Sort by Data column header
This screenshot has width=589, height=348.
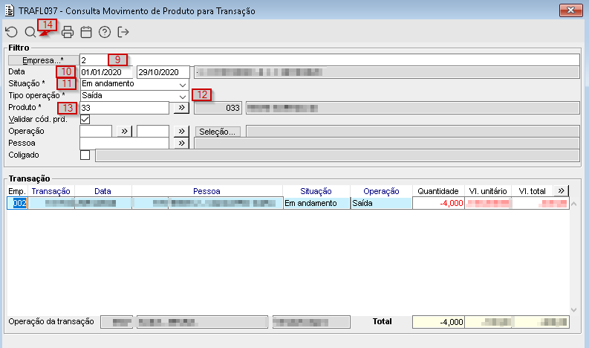click(x=103, y=191)
